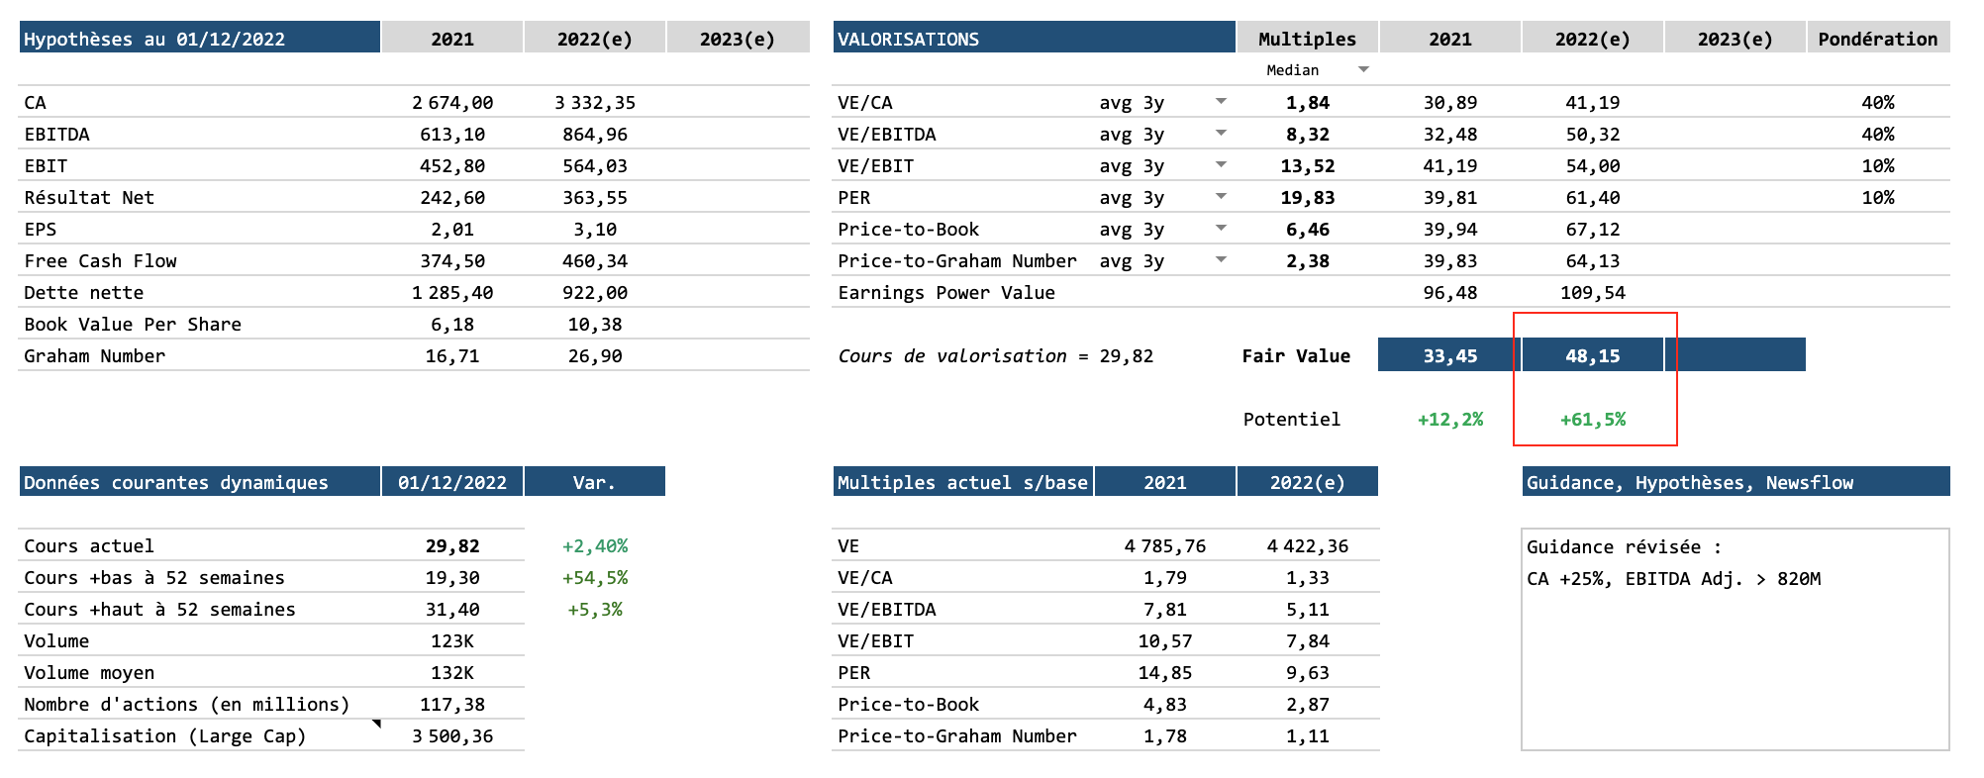This screenshot has width=1984, height=778.
Task: Click the Hypothèses au 01/12/2022 header
Action: coord(199,39)
